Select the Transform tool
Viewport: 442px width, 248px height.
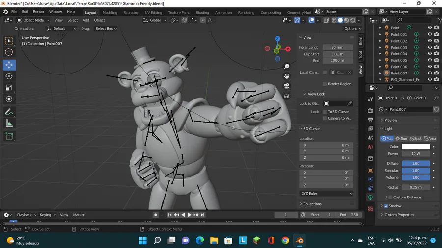pyautogui.click(x=9, y=99)
